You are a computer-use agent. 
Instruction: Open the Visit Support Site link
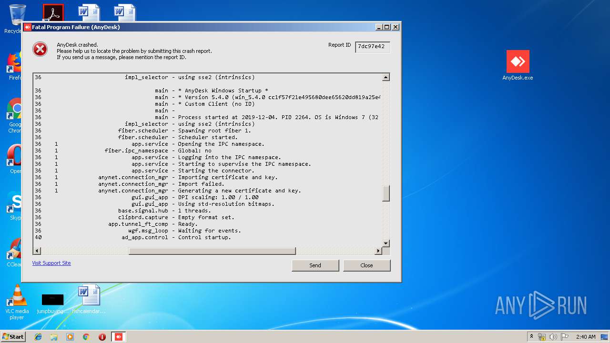51,263
